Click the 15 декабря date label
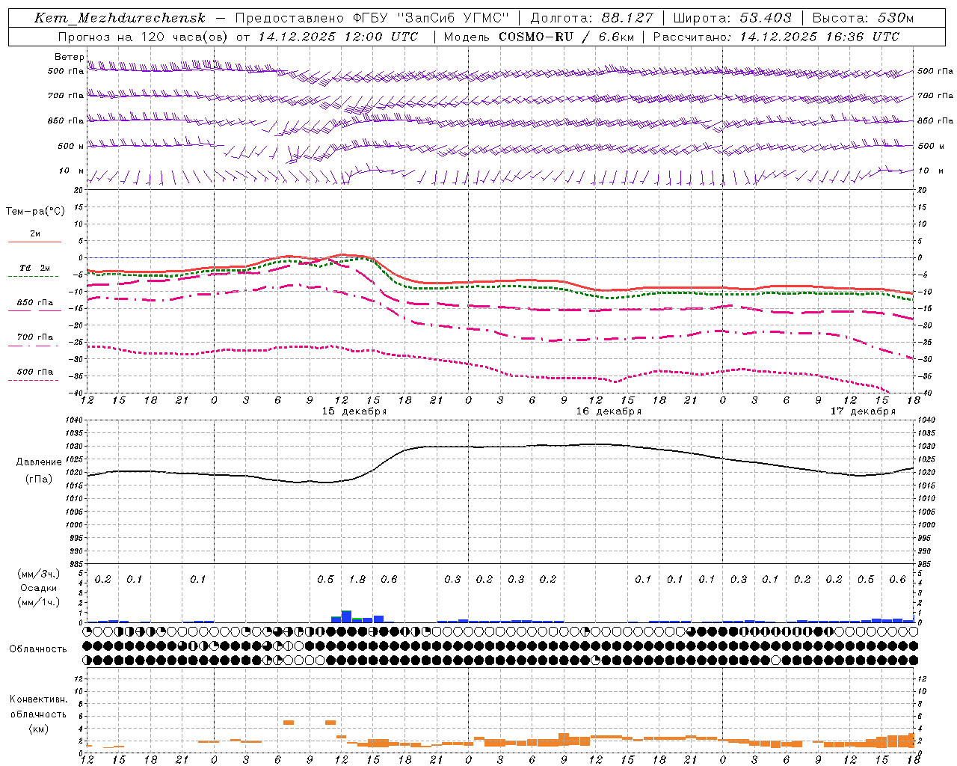The image size is (957, 766). tap(354, 411)
